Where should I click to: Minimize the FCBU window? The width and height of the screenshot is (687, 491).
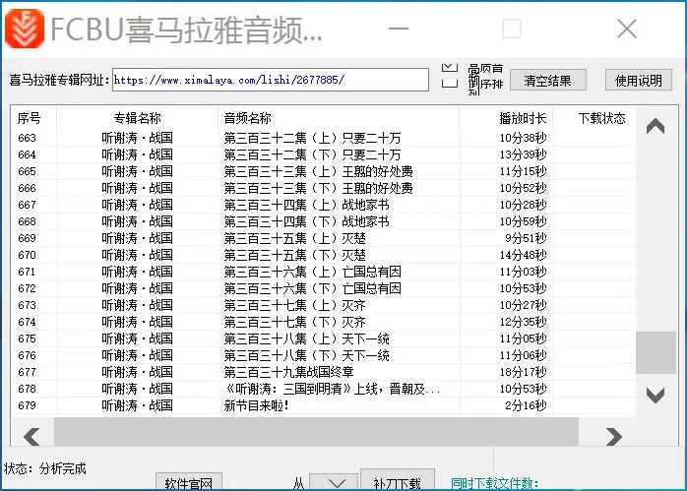pos(399,29)
